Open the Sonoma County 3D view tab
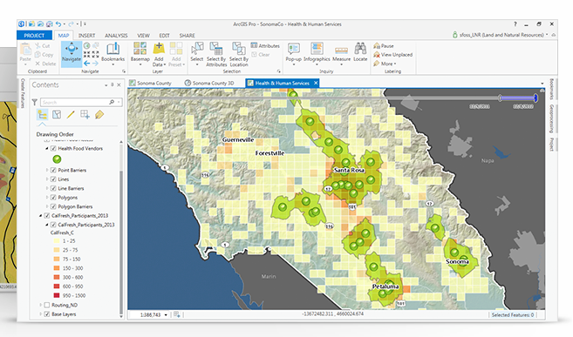573x337 pixels. point(209,83)
